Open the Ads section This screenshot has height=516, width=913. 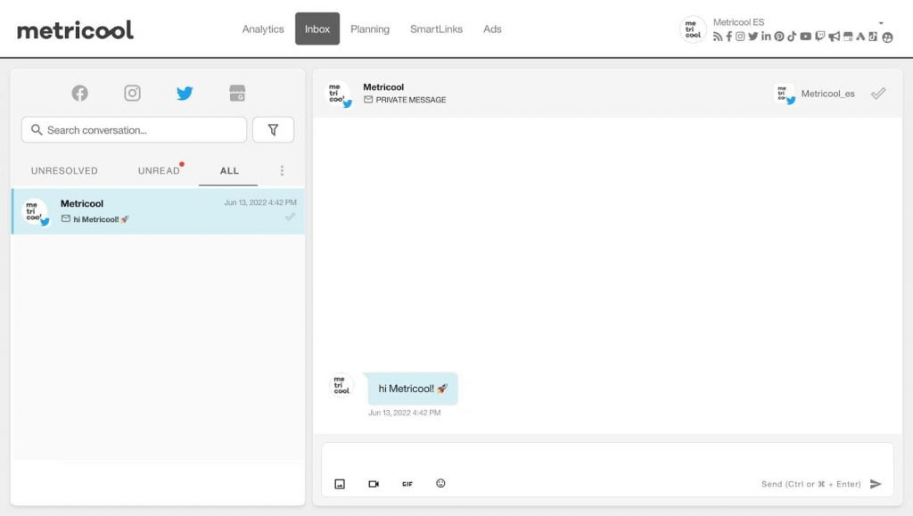tap(492, 29)
